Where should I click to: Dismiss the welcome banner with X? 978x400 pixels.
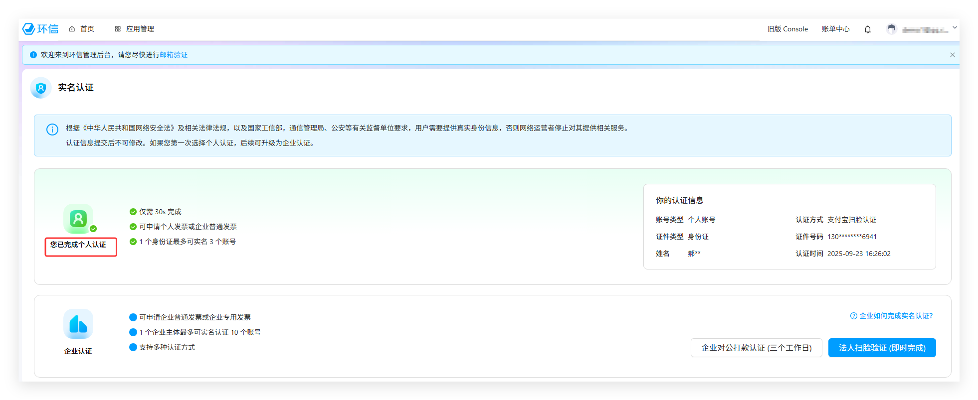(x=952, y=55)
